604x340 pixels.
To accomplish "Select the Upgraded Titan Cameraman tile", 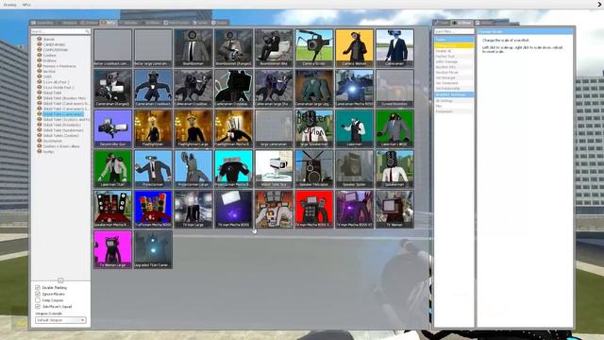I will pyautogui.click(x=153, y=249).
